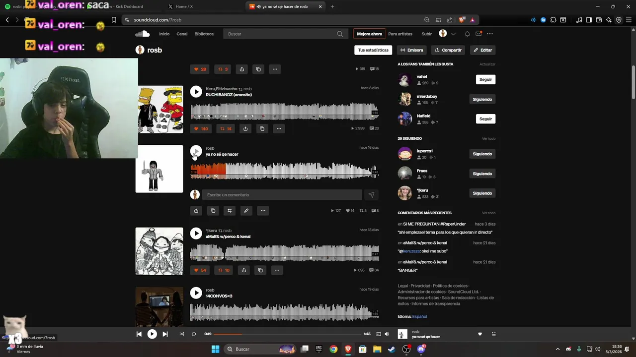Image resolution: width=636 pixels, height=357 pixels.
Task: Refresh suggestions with Actualizar
Action: pyautogui.click(x=487, y=64)
